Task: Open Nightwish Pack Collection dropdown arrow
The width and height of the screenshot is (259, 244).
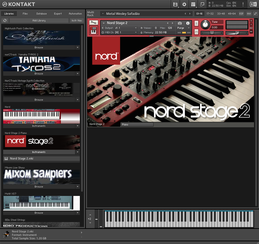Action: point(77,47)
